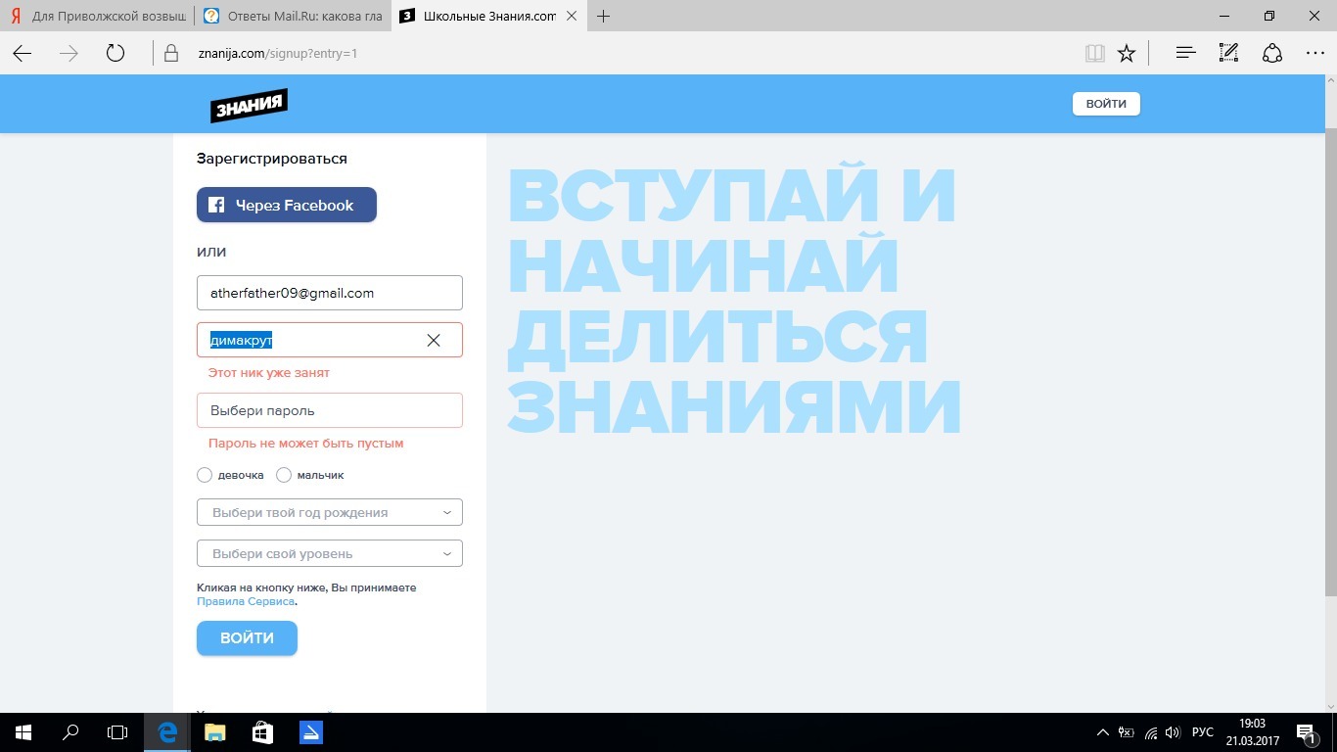
Task: Open Edge more actions menu
Action: coord(1314,54)
